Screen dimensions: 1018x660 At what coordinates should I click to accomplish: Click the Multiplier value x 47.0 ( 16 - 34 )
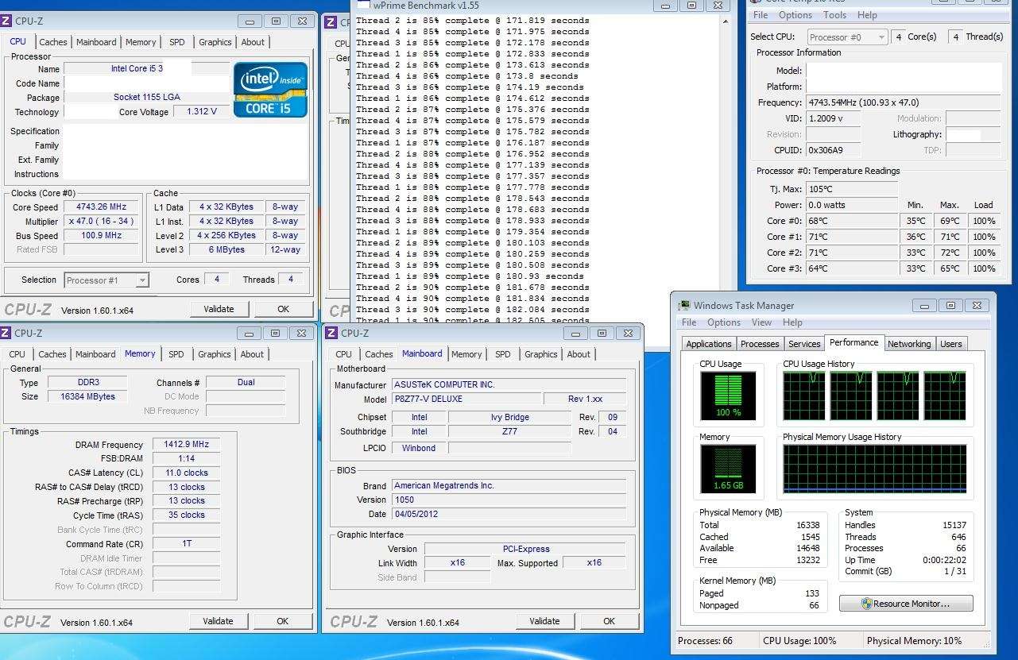(102, 221)
